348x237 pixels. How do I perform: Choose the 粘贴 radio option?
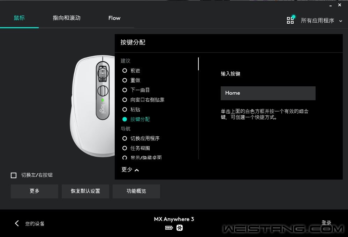(x=125, y=109)
